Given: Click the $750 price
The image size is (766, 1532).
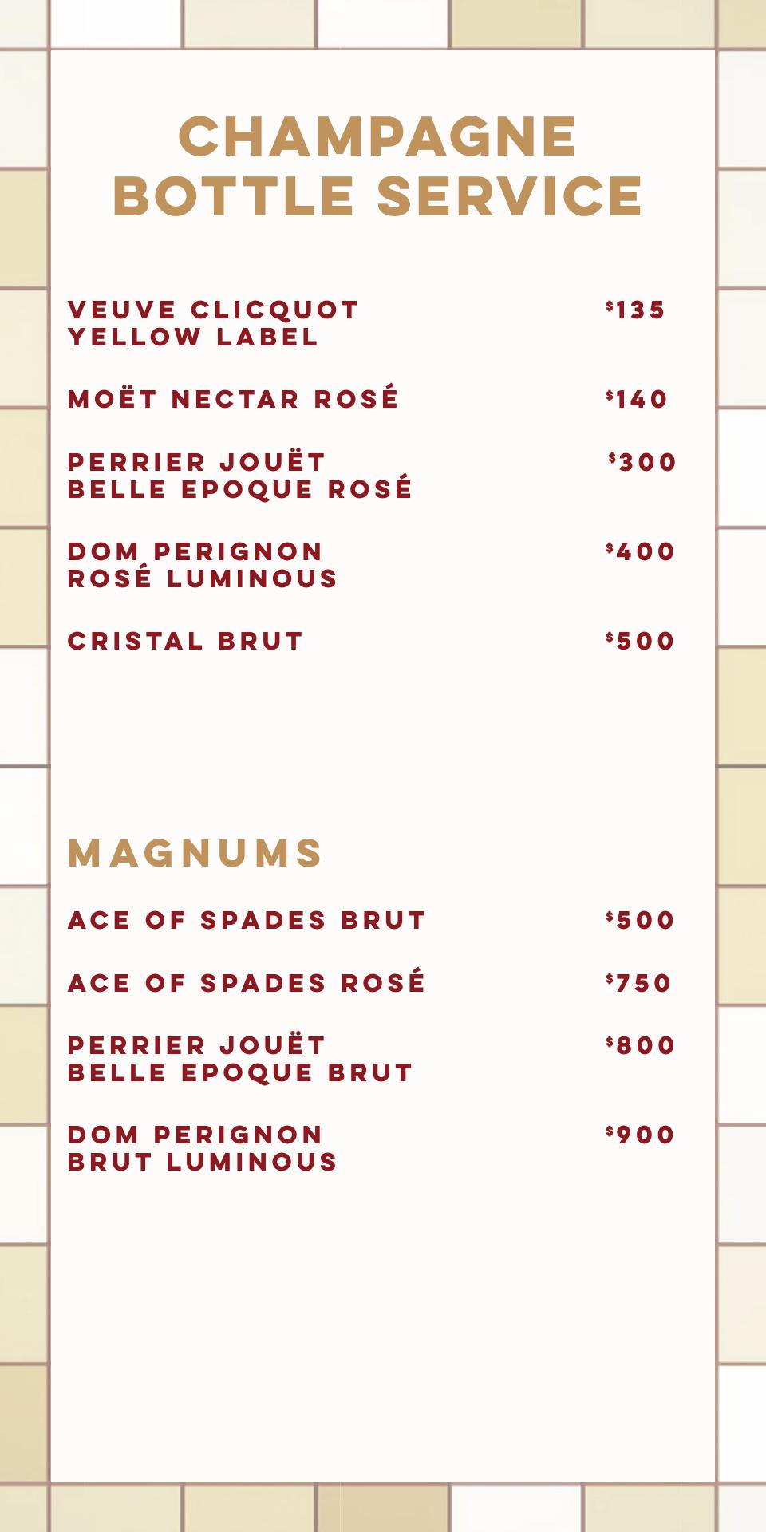Looking at the screenshot, I should (x=639, y=983).
